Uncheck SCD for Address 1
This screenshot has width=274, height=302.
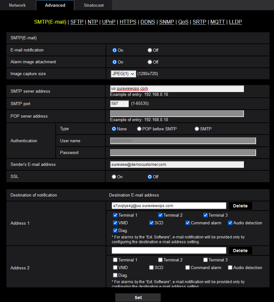pyautogui.click(x=151, y=223)
